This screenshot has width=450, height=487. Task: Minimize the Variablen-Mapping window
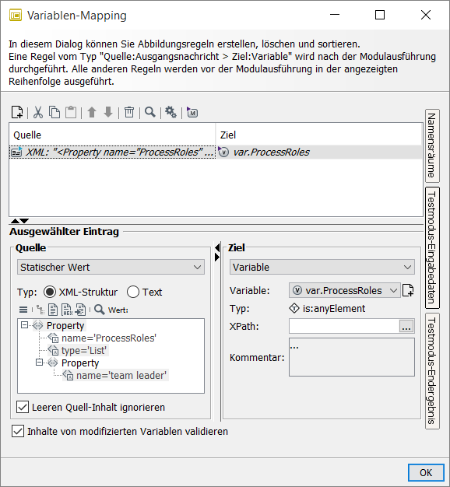click(335, 15)
